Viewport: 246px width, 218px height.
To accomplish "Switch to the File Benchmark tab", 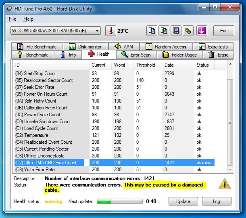I will [x=37, y=47].
